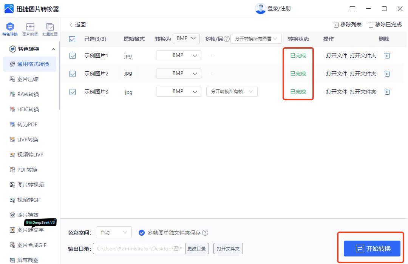Screen dimensions: 408x264
Task: Click the trash icon for 示例图片3
Action: coord(387,92)
